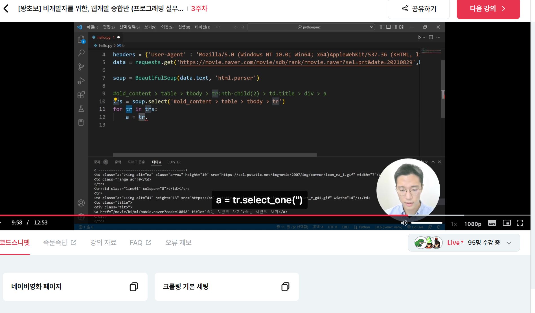Expand the pythonprac search dropdown arrow
The width and height of the screenshot is (535, 313).
(x=371, y=27)
